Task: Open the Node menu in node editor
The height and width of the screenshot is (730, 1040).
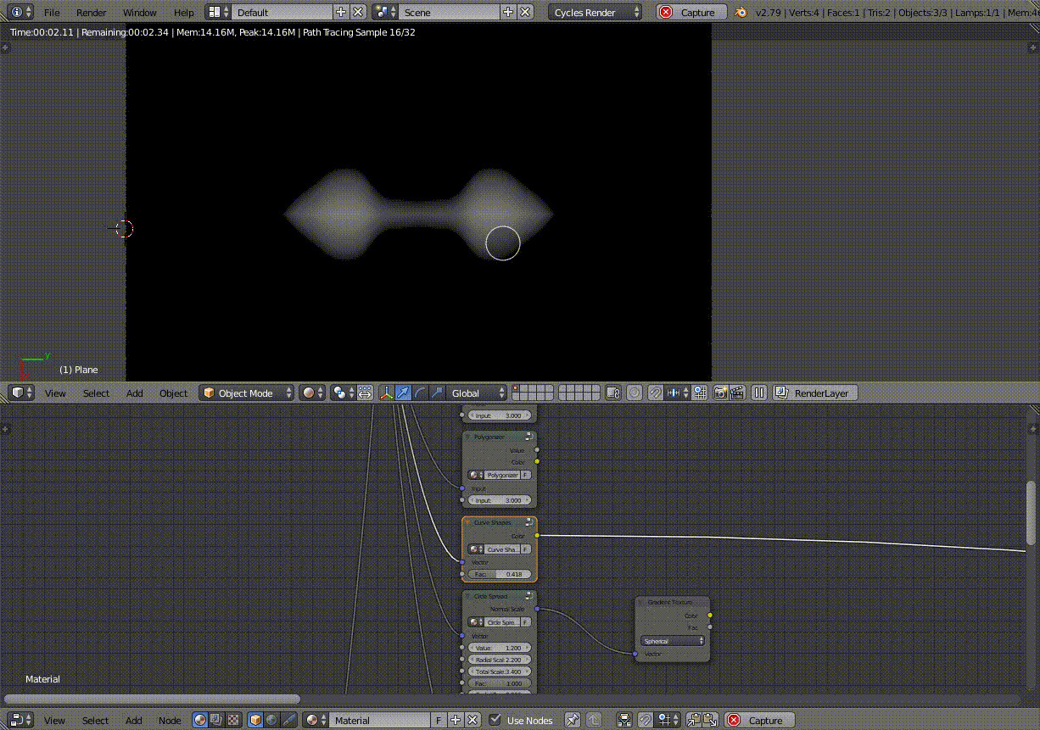Action: (x=170, y=720)
